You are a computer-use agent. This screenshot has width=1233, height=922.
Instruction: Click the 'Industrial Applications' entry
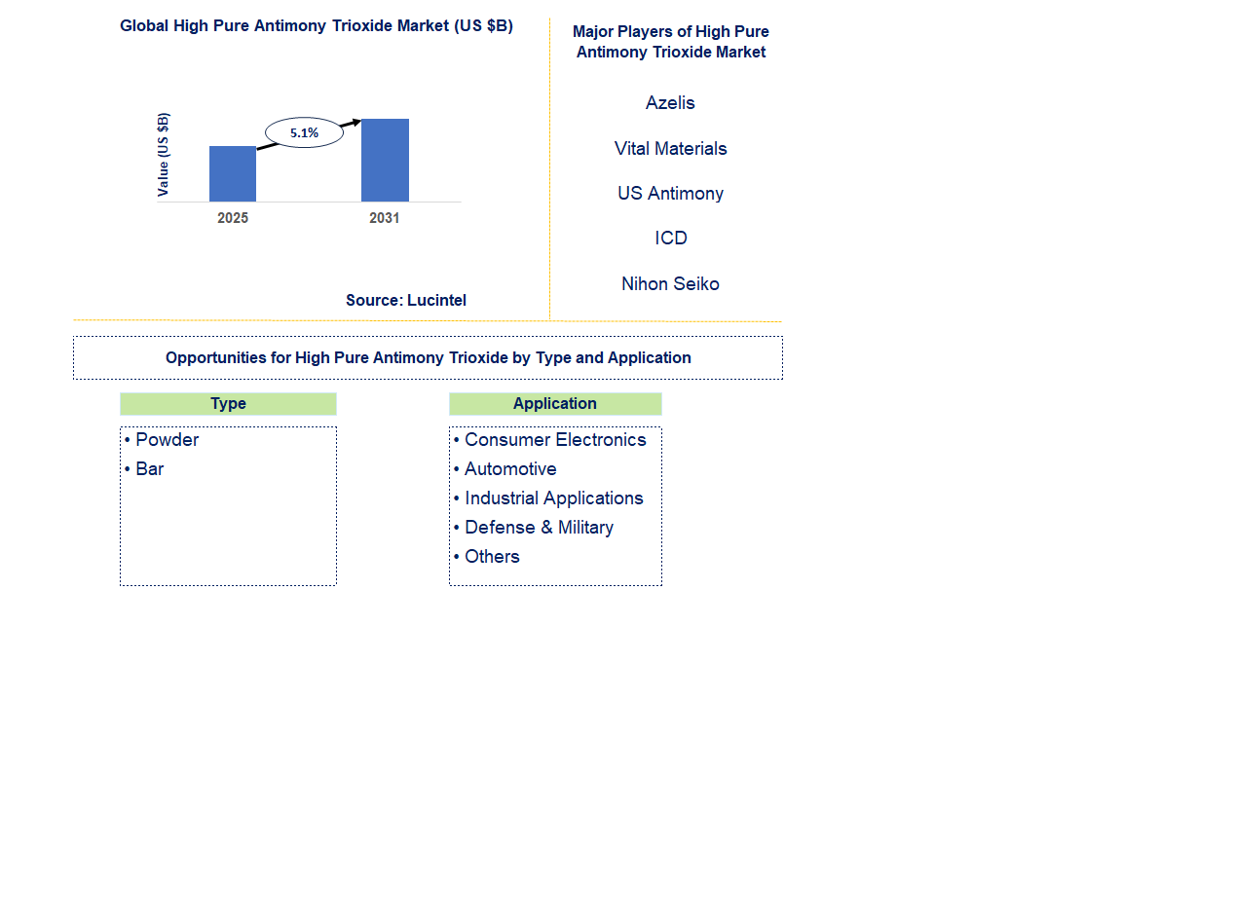(554, 498)
